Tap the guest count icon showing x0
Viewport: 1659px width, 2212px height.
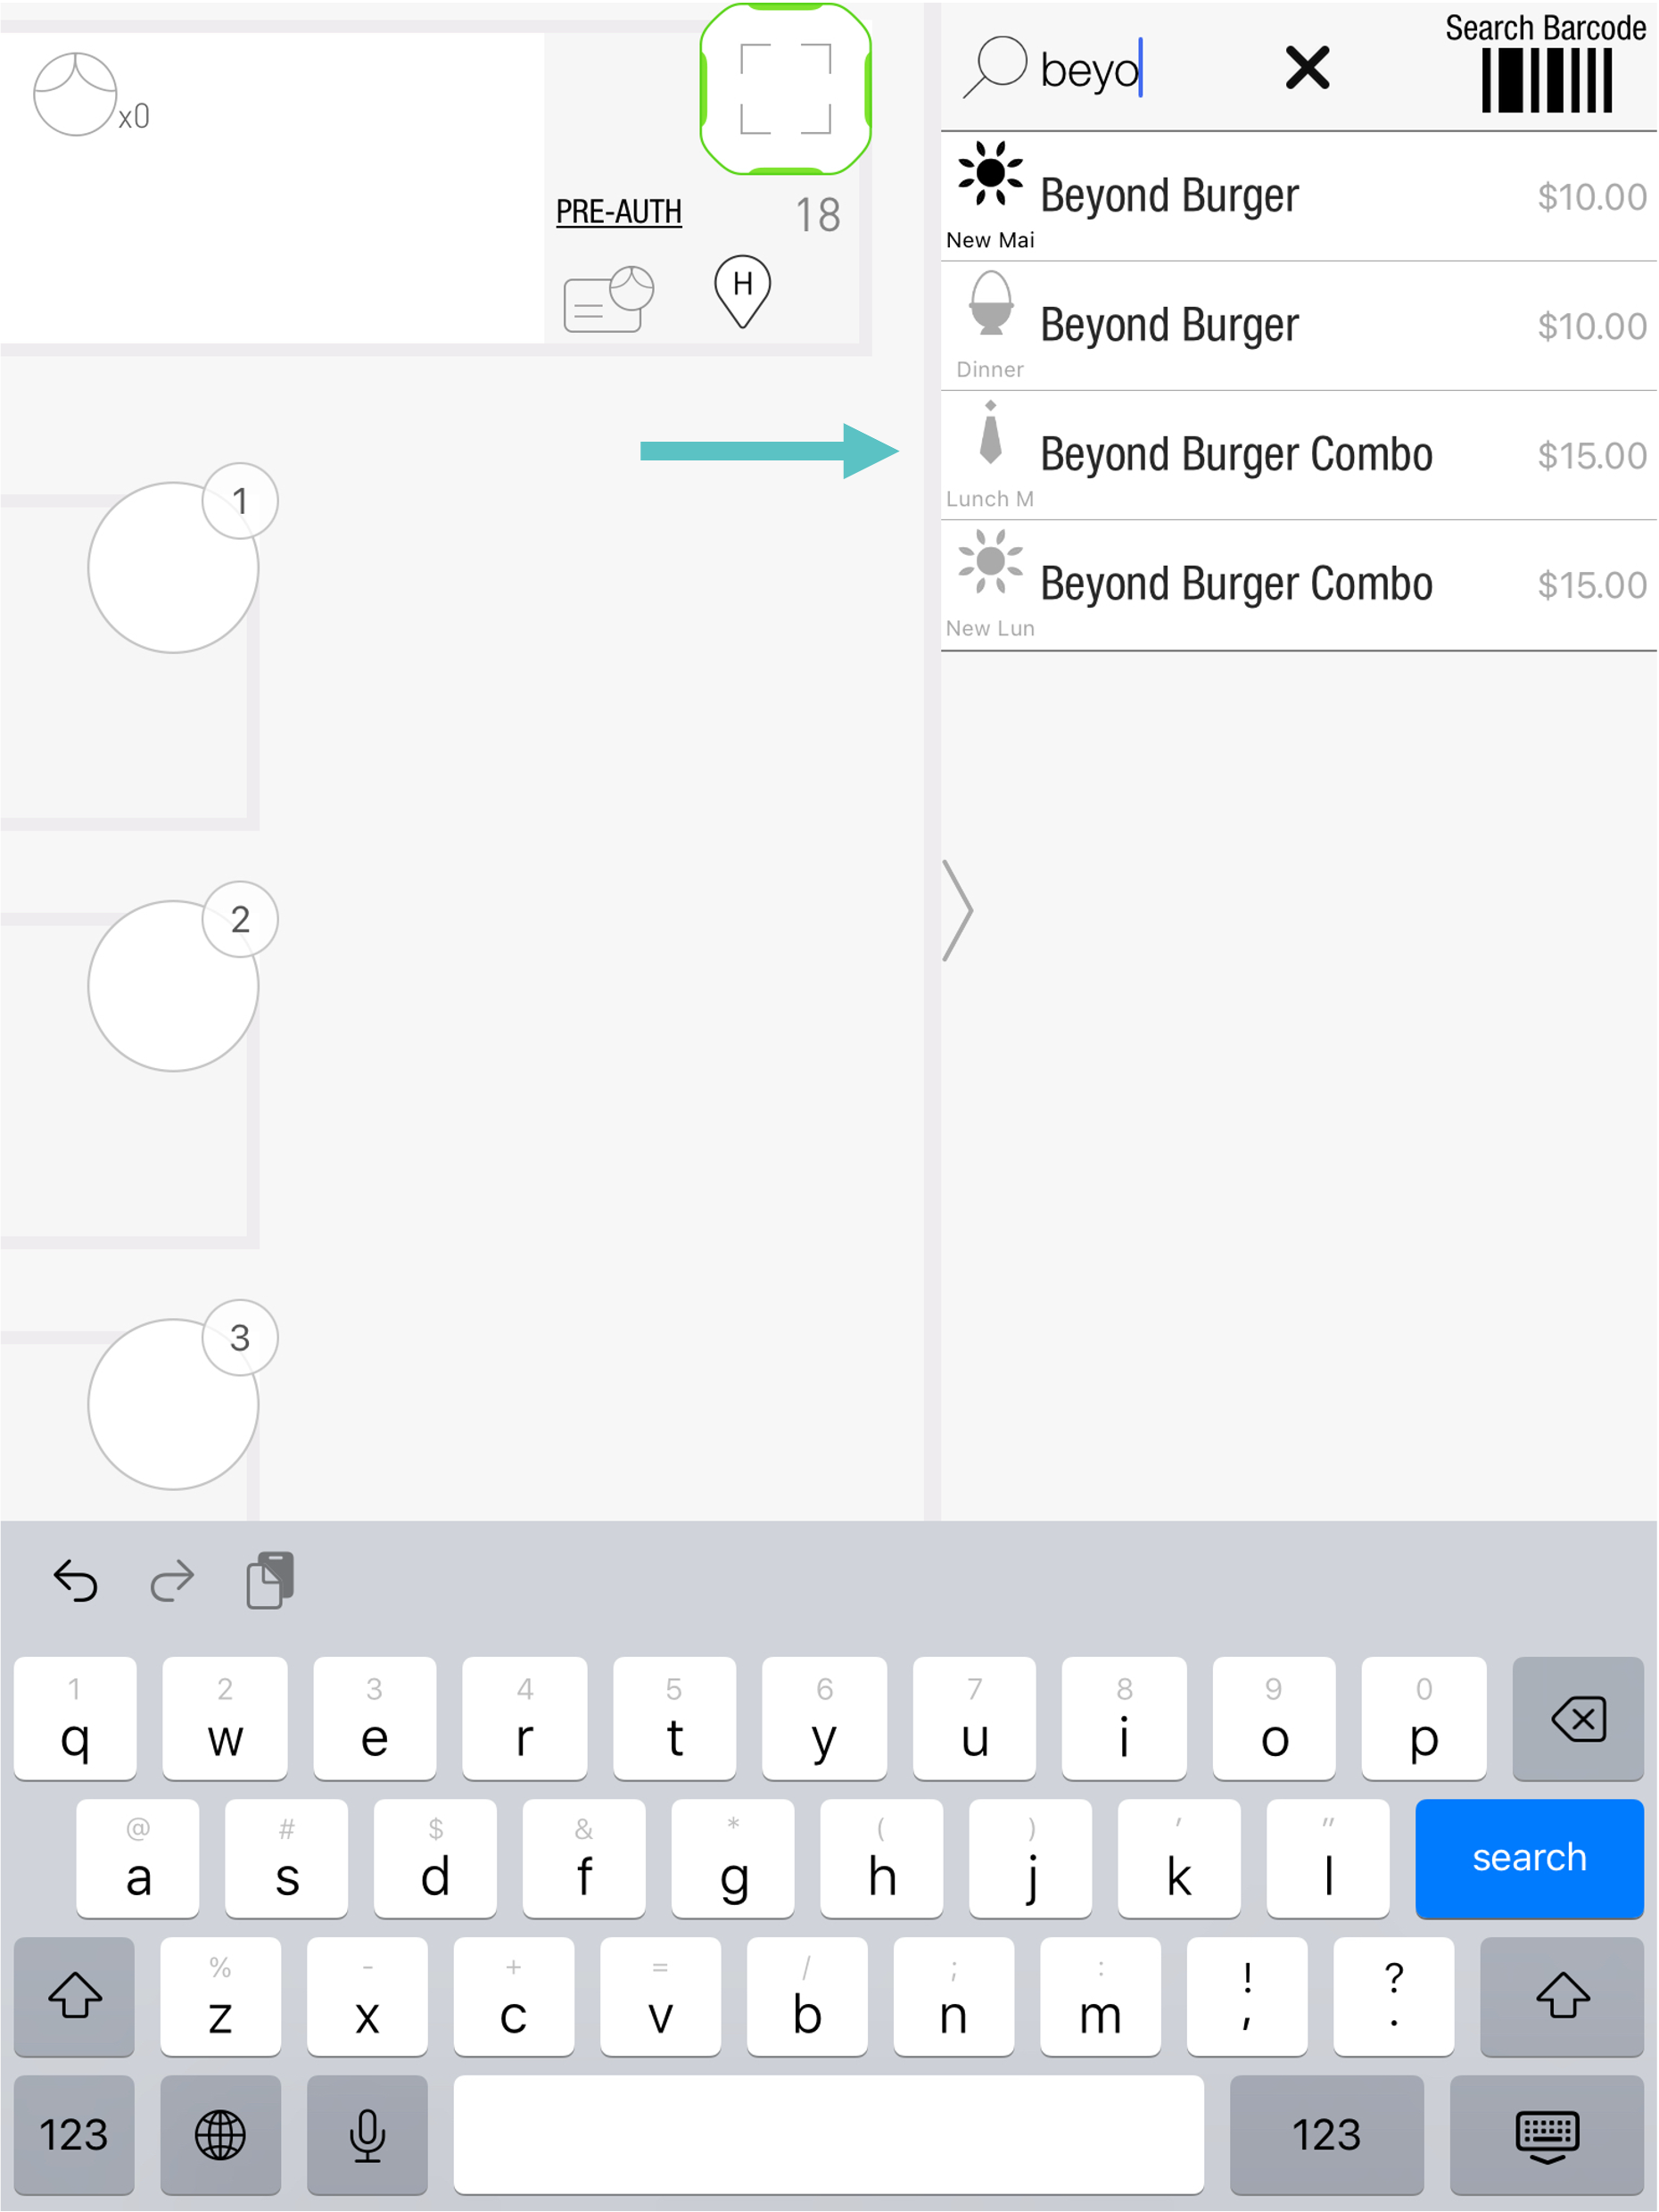[78, 96]
